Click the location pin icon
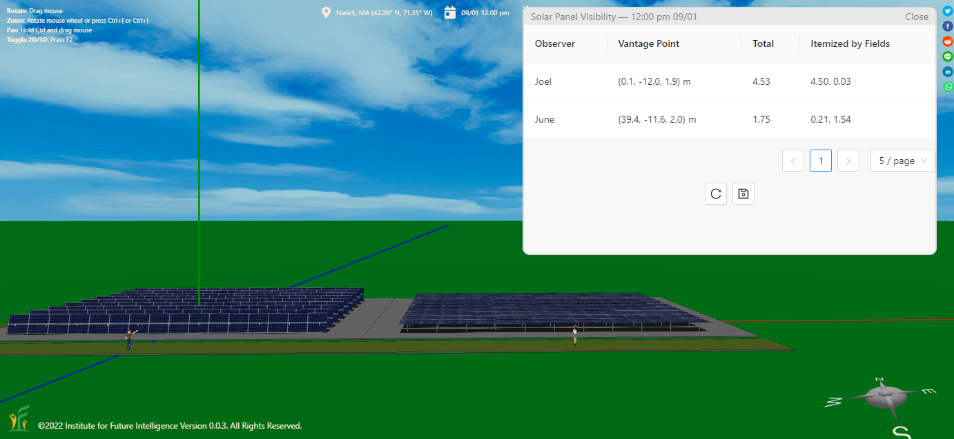The image size is (954, 439). [326, 12]
